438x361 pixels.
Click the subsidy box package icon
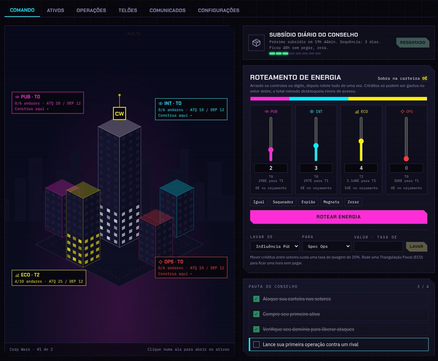click(x=257, y=43)
